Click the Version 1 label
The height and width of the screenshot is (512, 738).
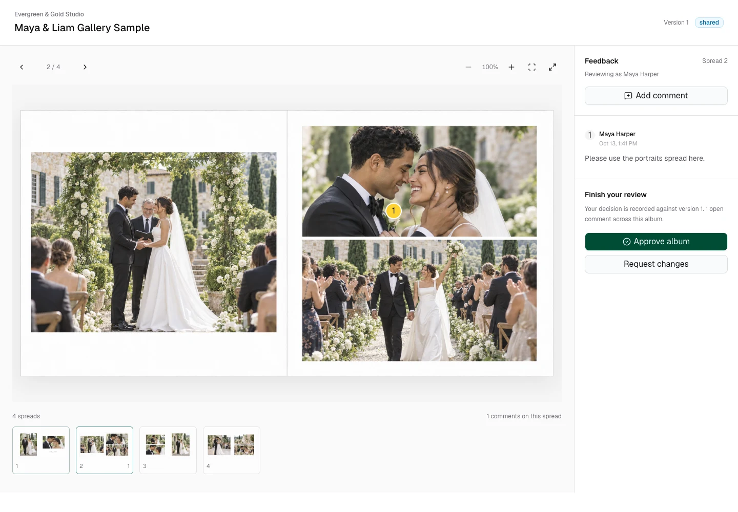[676, 23]
